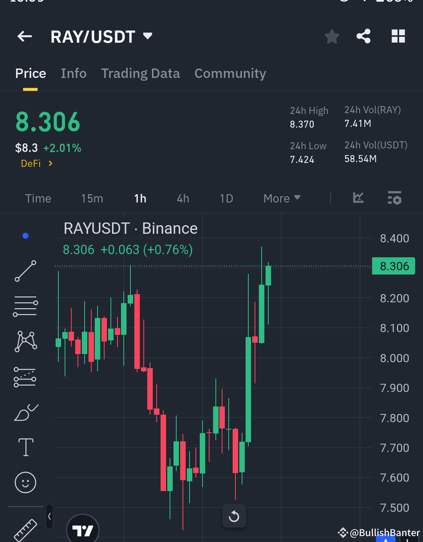Switch to the Trading Data tab

(x=141, y=74)
